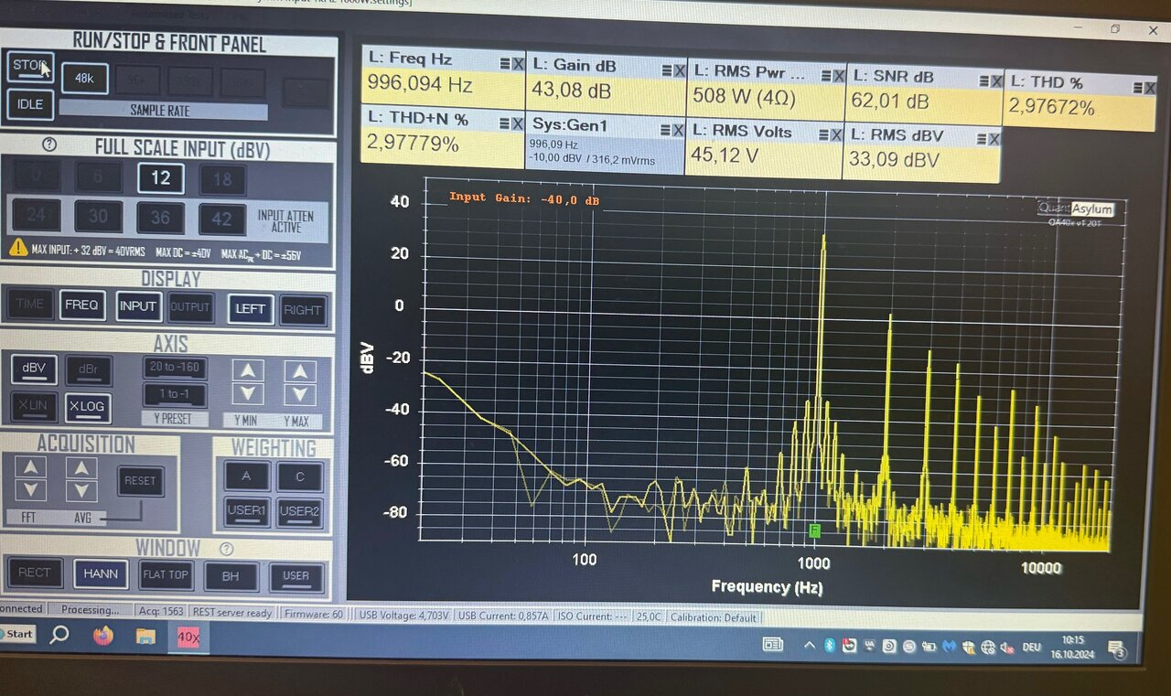The width and height of the screenshot is (1171, 696).
Task: Toggle the INPUT display button
Action: tap(138, 306)
